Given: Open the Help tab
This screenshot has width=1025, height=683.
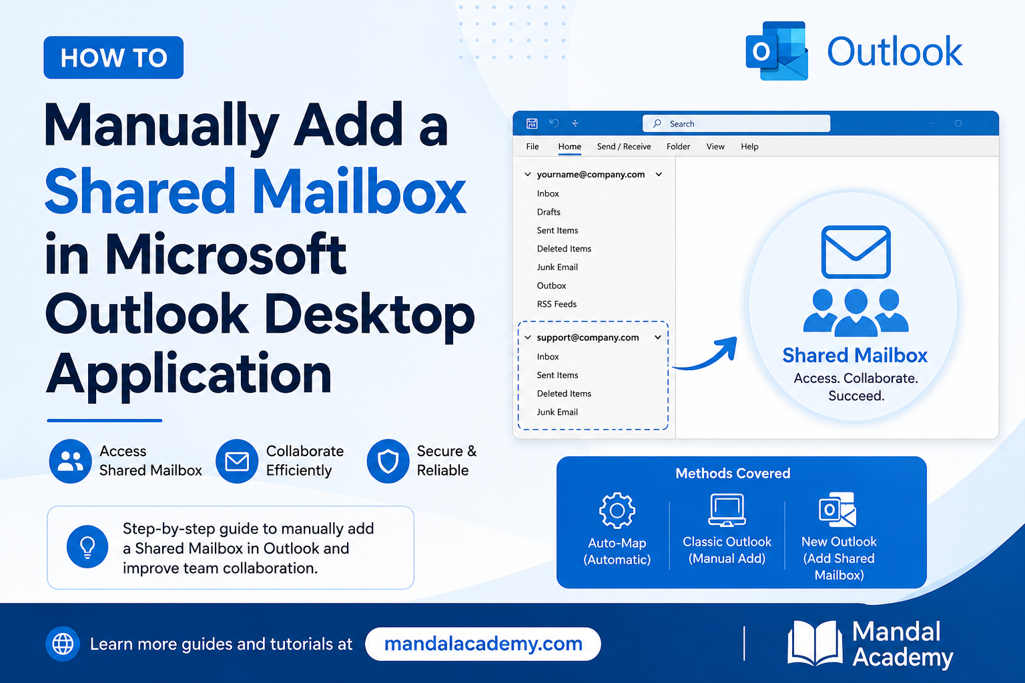Looking at the screenshot, I should 749,147.
